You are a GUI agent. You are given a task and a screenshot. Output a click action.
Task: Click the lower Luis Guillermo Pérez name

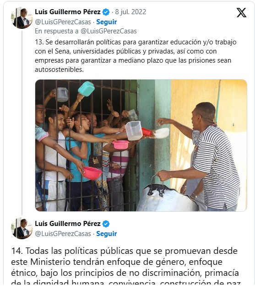pos(68,224)
